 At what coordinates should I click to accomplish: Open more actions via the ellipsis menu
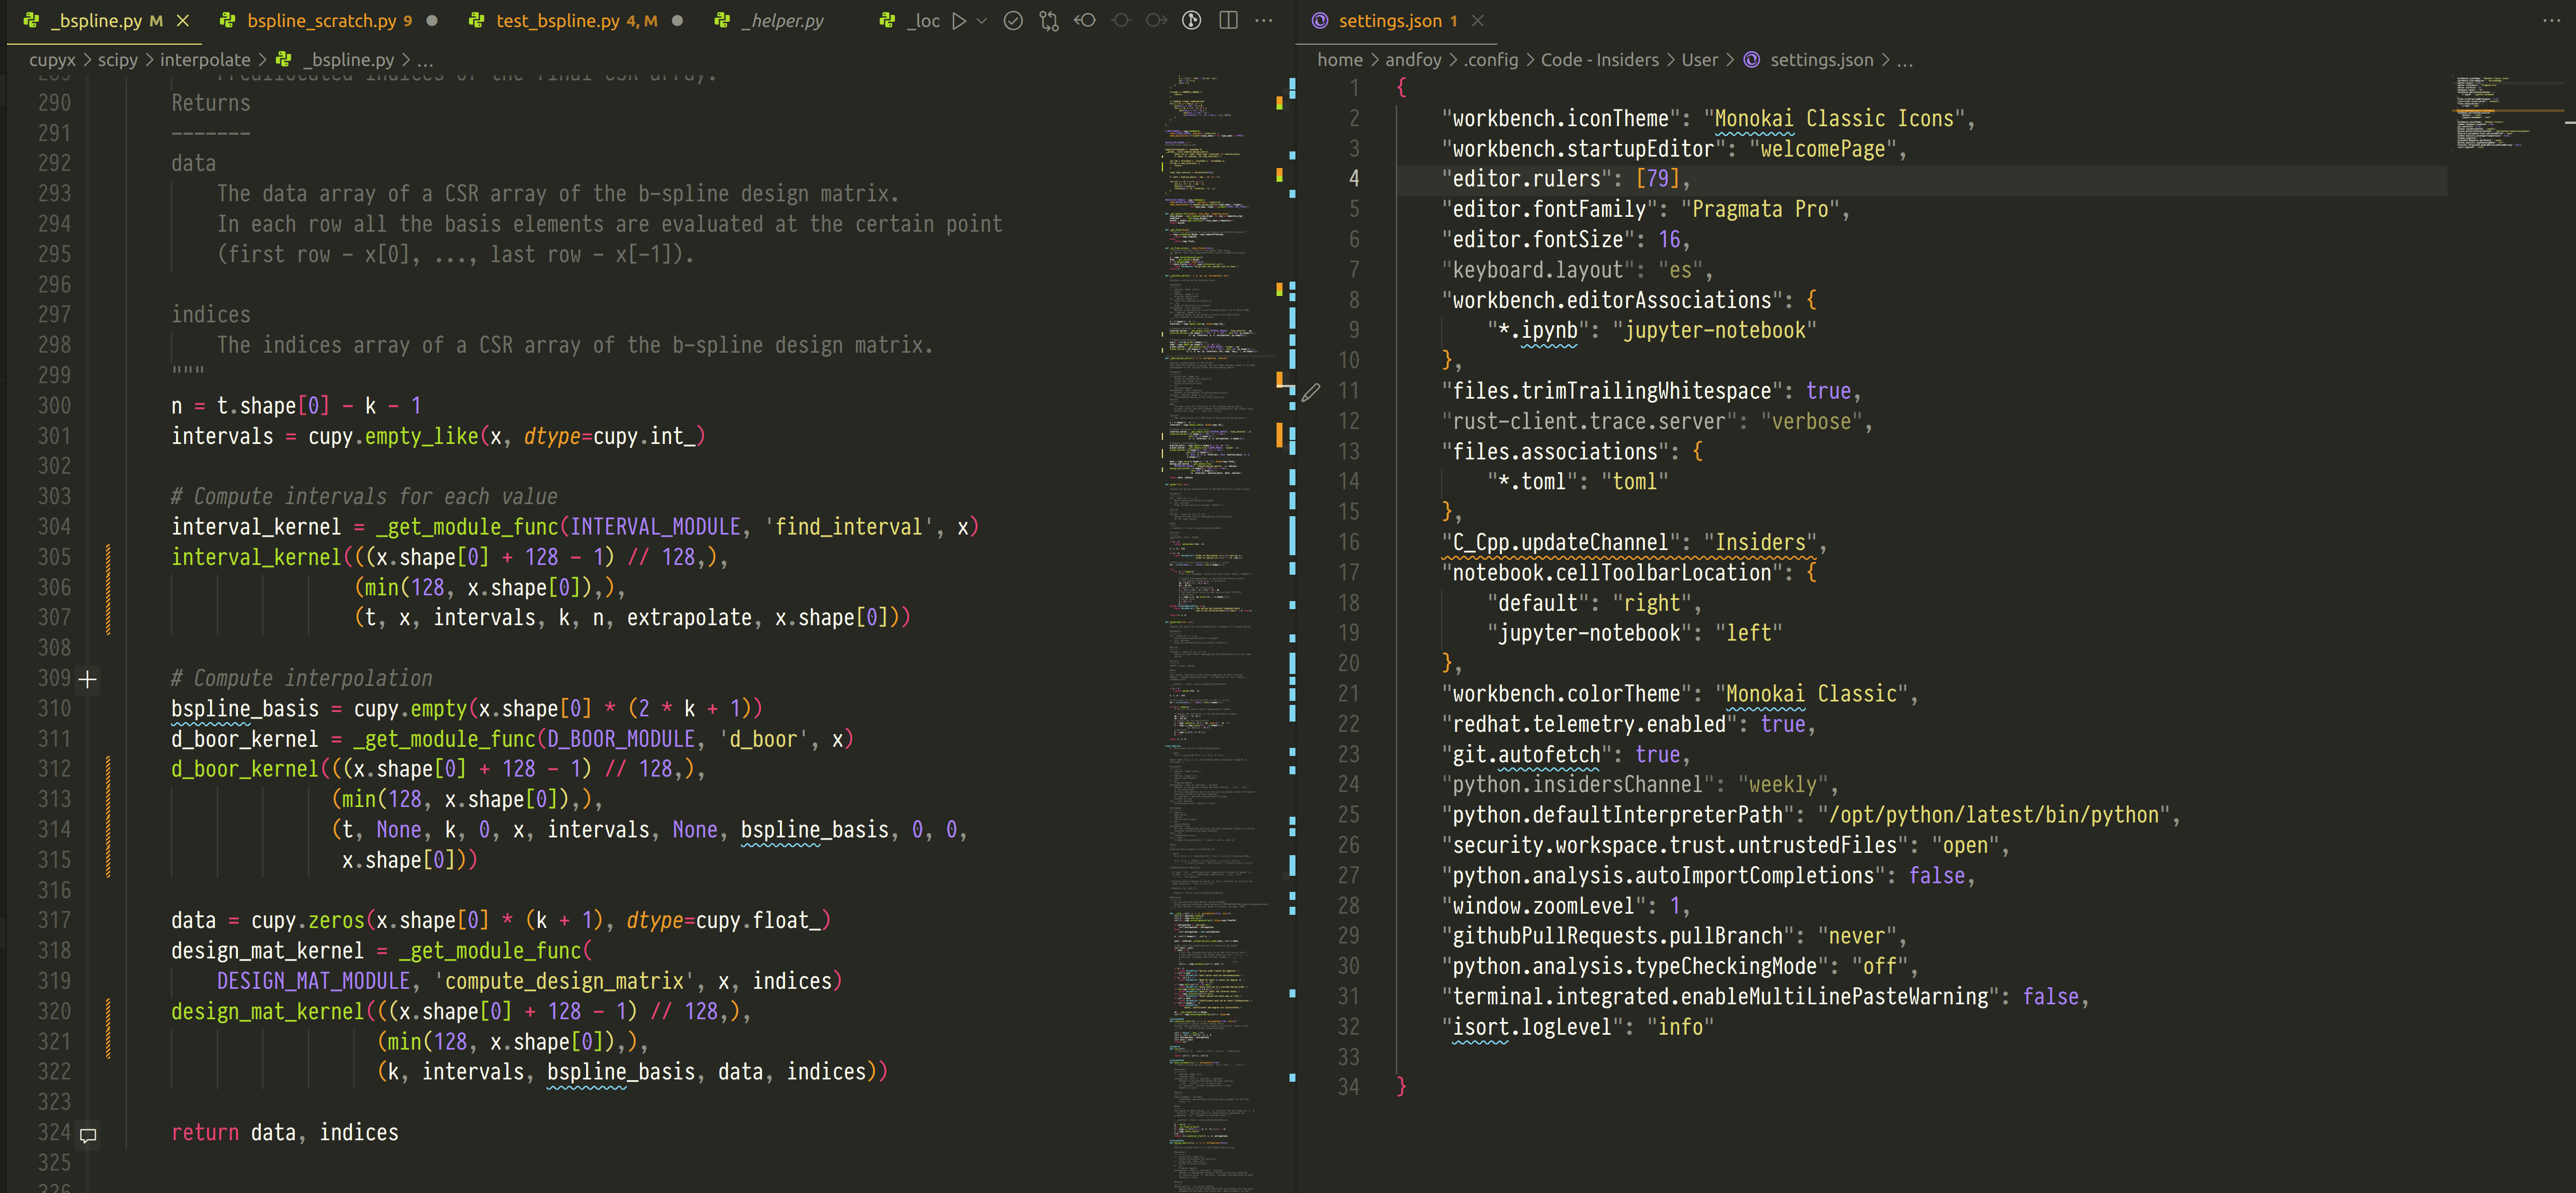pos(1265,20)
